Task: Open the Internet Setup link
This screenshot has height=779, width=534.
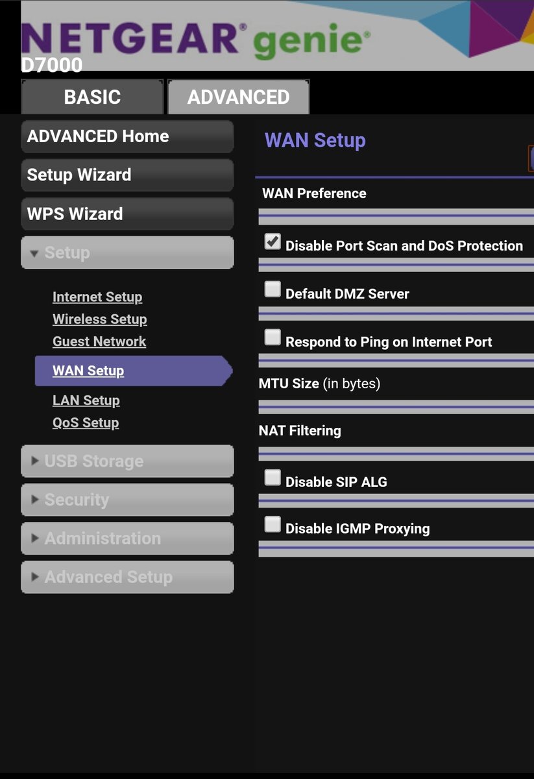Action: (x=97, y=297)
